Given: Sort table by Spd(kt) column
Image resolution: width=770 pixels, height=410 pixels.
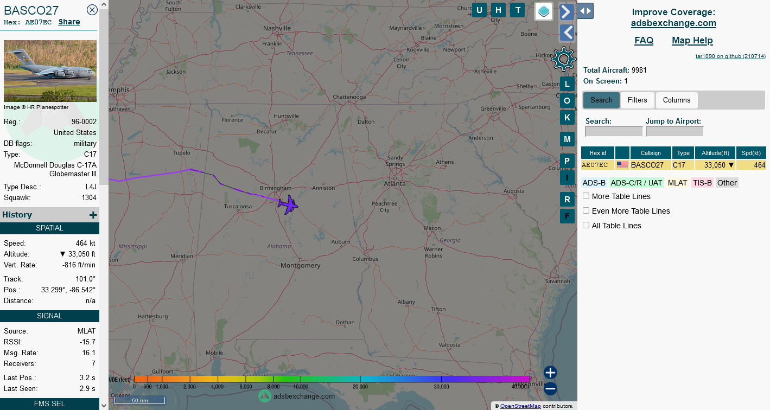Looking at the screenshot, I should [751, 153].
